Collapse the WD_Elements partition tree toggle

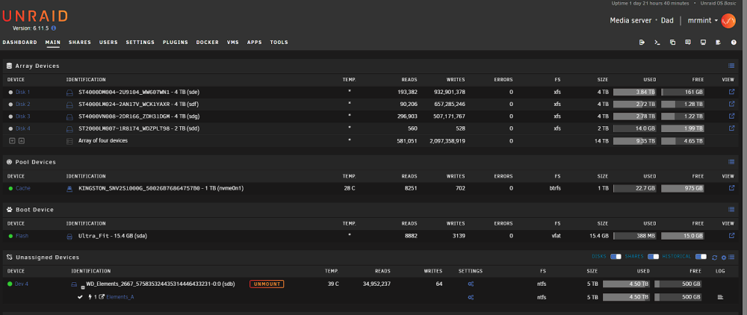click(83, 287)
